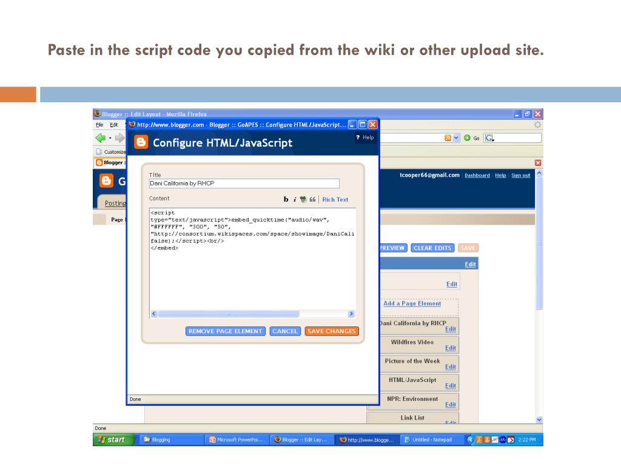This screenshot has width=621, height=465.
Task: Click the content scrollbar left arrow
Action: (x=153, y=314)
